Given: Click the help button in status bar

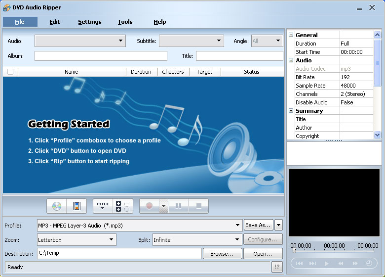Looking at the screenshot, I should (x=277, y=267).
